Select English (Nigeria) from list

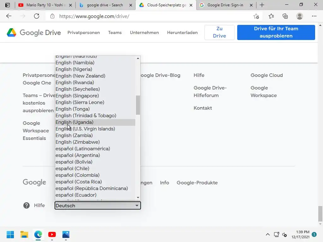[x=95, y=69]
